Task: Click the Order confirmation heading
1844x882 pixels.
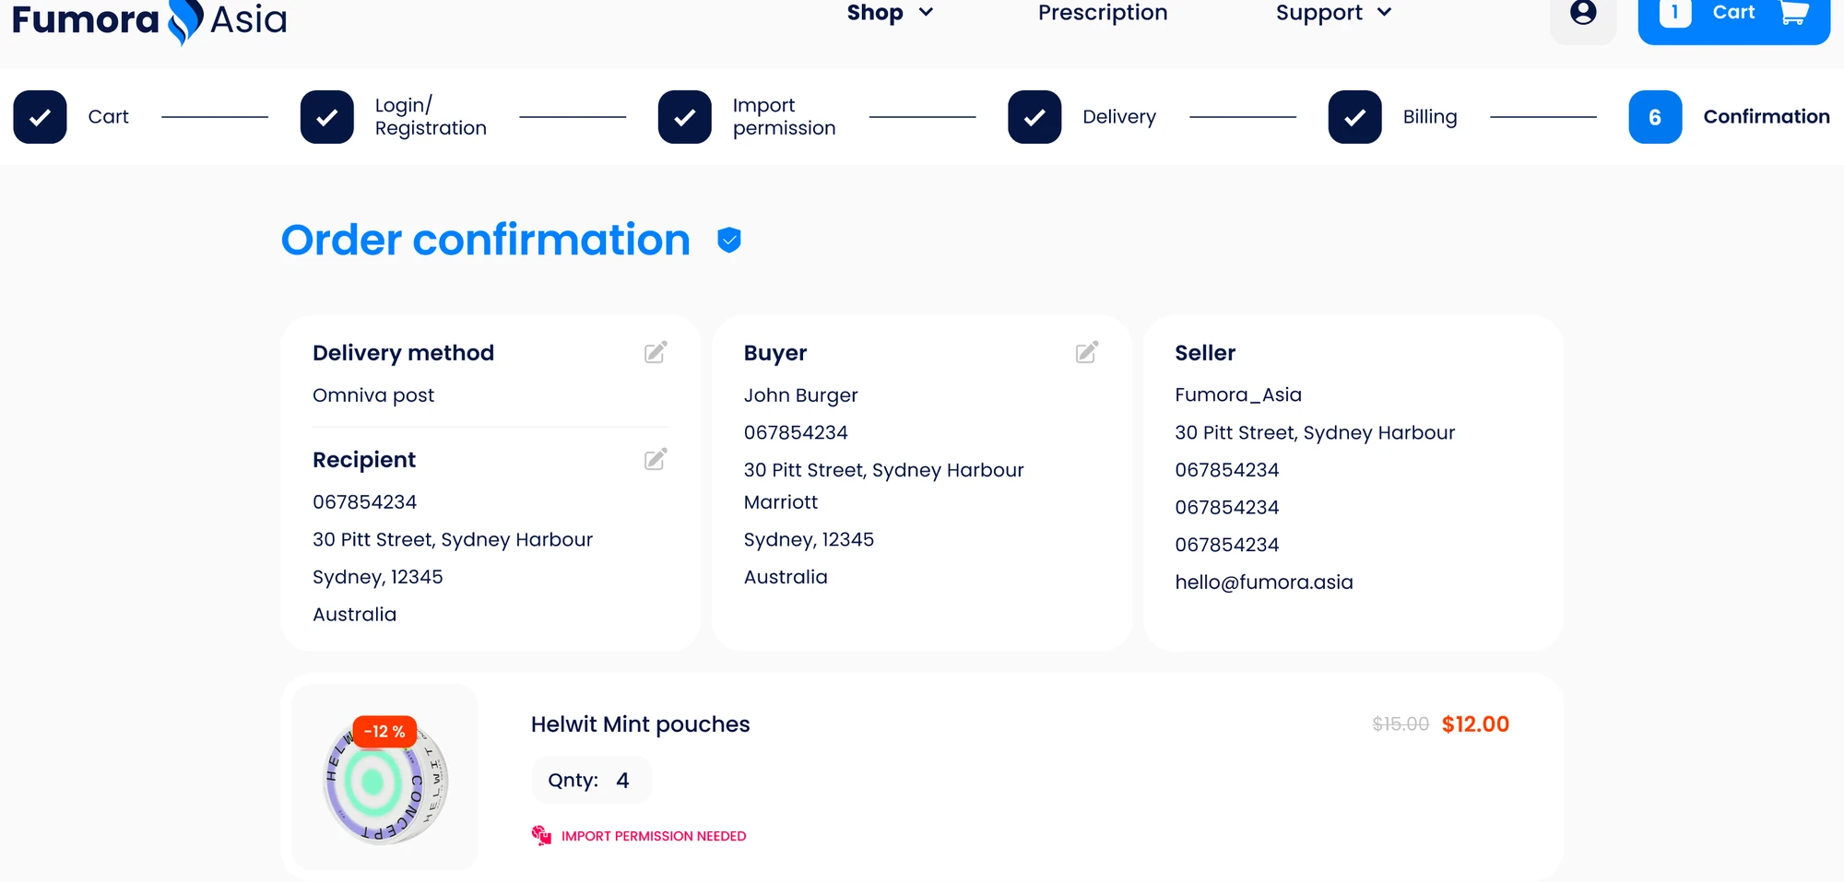Action: 486,241
